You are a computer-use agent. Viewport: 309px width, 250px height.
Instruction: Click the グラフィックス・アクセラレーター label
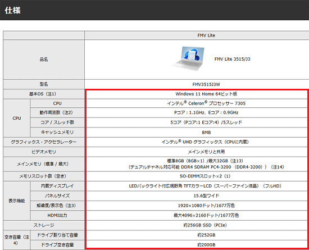pyautogui.click(x=44, y=142)
